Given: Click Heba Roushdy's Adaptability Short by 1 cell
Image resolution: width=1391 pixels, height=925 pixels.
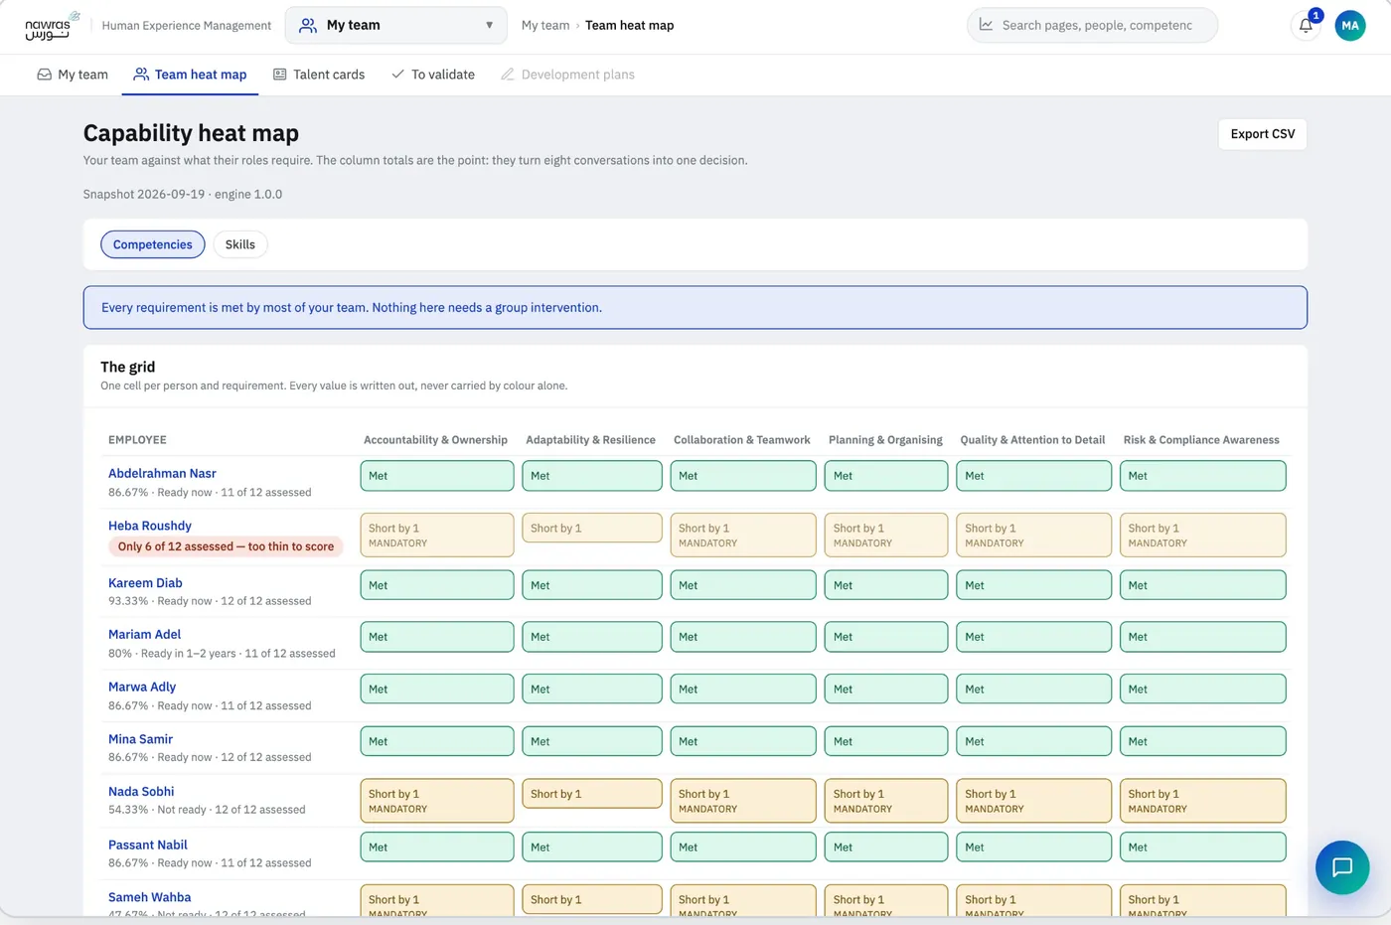Looking at the screenshot, I should coord(592,528).
